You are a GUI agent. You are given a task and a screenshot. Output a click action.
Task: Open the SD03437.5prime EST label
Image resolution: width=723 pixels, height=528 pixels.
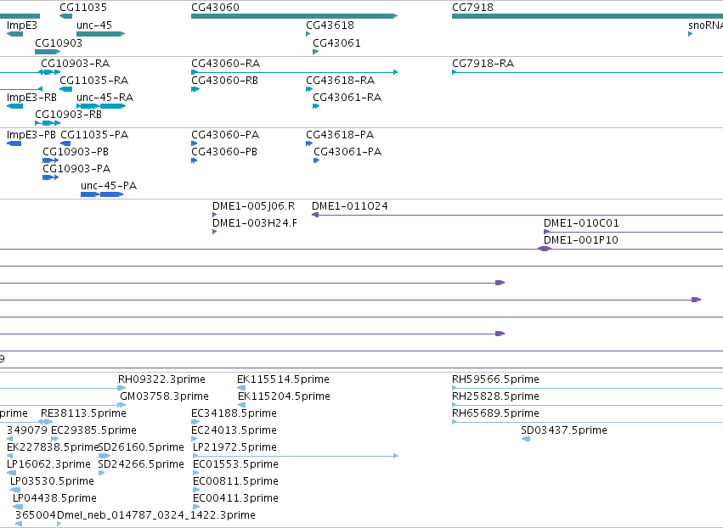pyautogui.click(x=564, y=430)
